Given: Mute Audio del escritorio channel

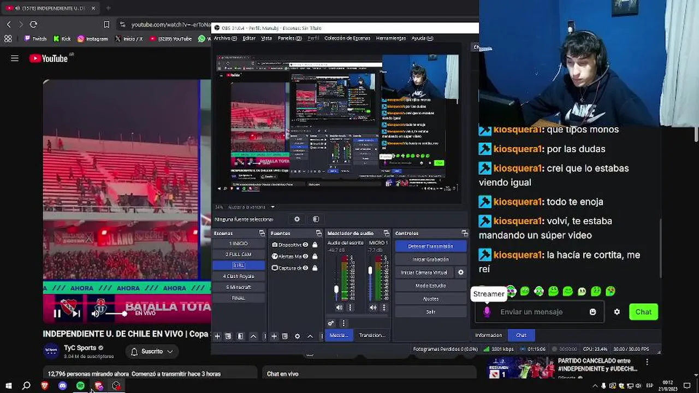Looking at the screenshot, I should pyautogui.click(x=339, y=308).
